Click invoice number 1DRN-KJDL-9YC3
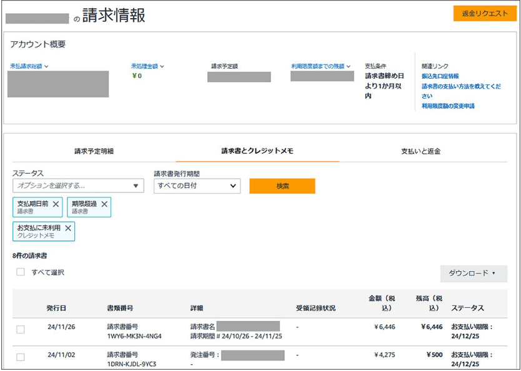The width and height of the screenshot is (521, 371). click(x=132, y=364)
